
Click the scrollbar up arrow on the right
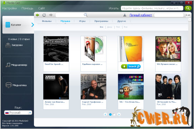(x=190, y=19)
